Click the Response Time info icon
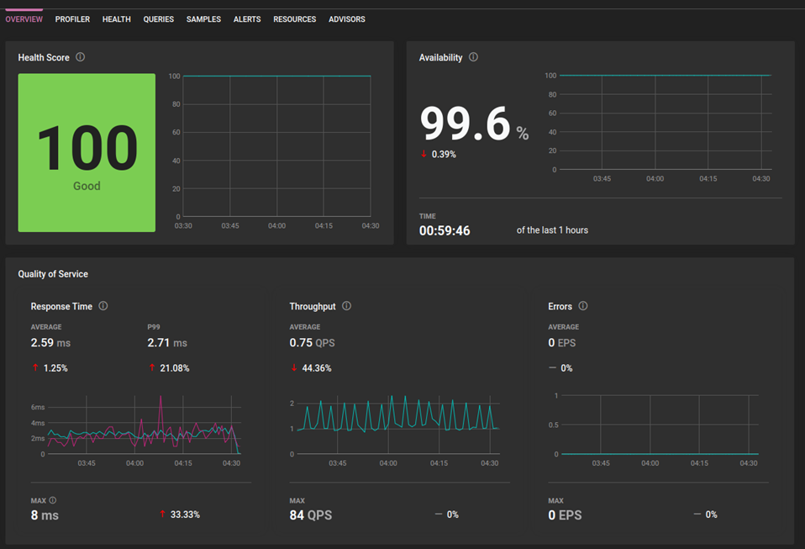Screen dimensions: 805x549 point(103,306)
